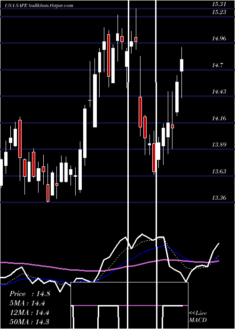Click the 13.36 price axis label
The image size is (235, 329).
[x=219, y=198]
